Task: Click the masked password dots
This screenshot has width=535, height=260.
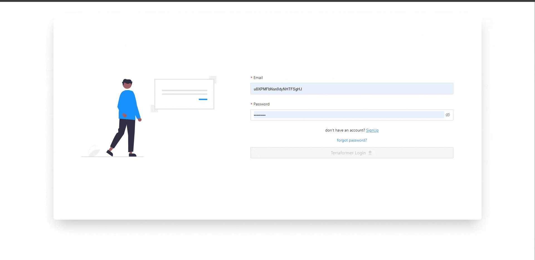Action: click(260, 115)
